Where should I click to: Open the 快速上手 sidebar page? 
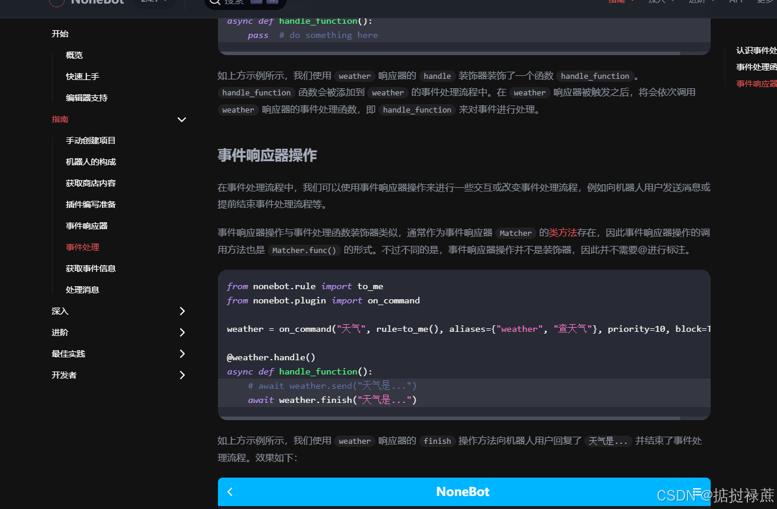82,76
